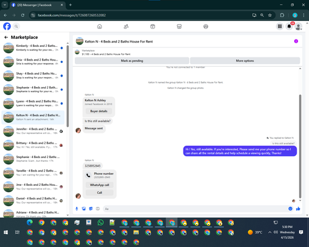Click the 'Is this still available?' message bubble
The image size is (309, 247).
pos(98,121)
